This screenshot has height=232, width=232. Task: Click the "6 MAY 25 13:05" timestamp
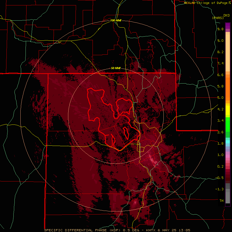click(x=174, y=230)
